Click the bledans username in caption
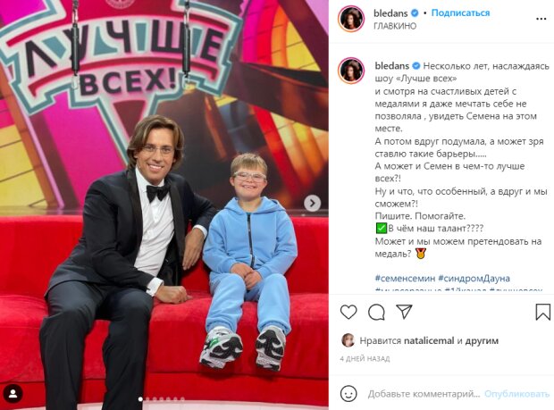This screenshot has height=410, width=554. 392,66
